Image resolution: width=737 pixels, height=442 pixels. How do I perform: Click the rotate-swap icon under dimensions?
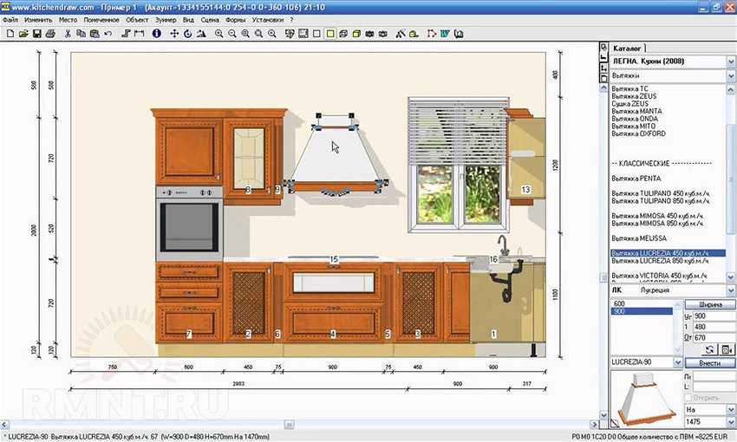tap(708, 348)
